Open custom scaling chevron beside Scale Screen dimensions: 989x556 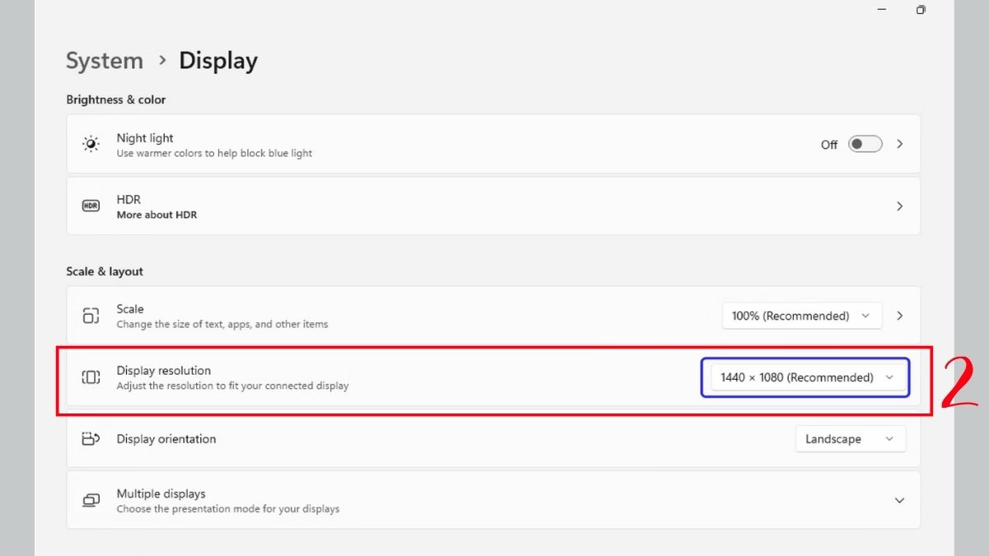900,315
